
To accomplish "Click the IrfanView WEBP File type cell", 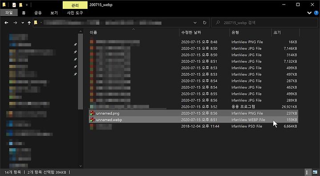I will coord(248,120).
